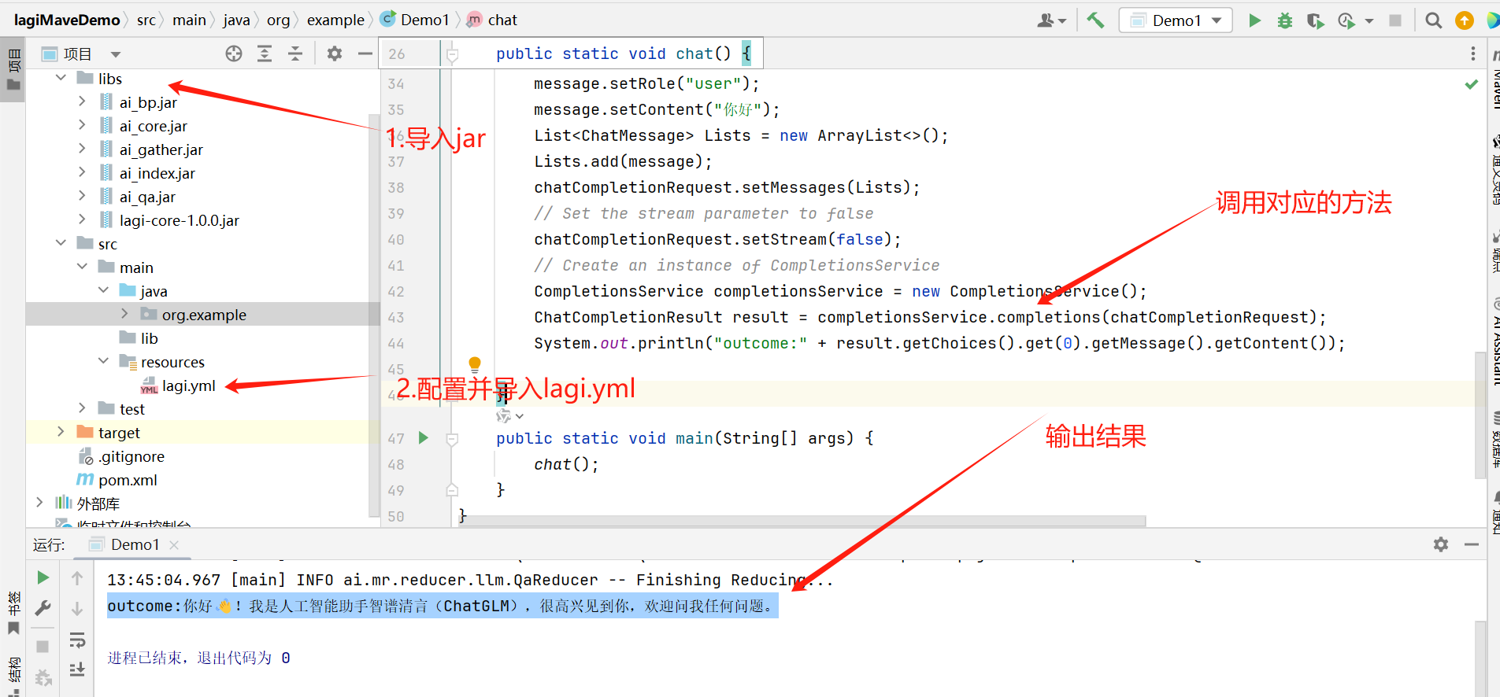
Task: Open lagi.yml in the resources folder
Action: 188,385
